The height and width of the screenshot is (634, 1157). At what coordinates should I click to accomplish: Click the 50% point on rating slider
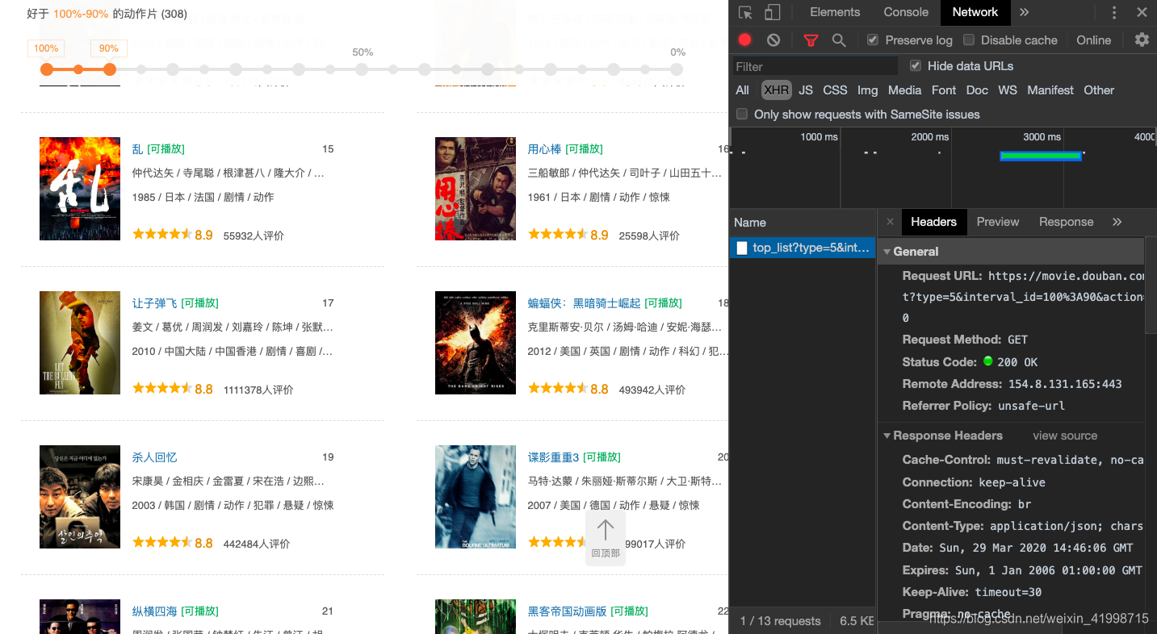(x=362, y=69)
